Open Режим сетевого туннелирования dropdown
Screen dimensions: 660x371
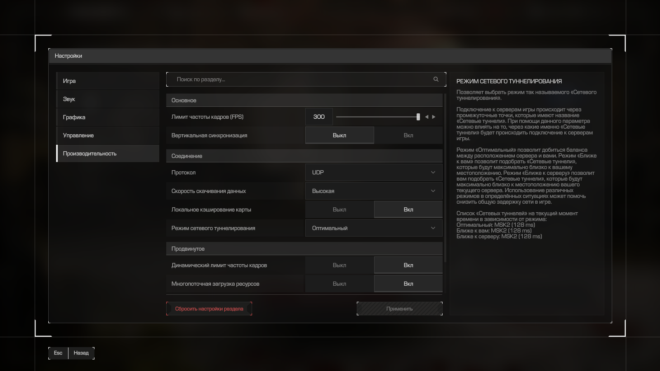(x=374, y=228)
